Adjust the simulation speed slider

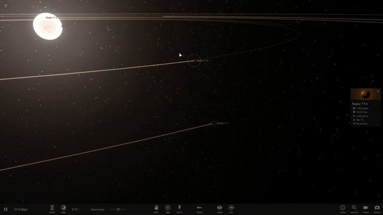point(118,209)
